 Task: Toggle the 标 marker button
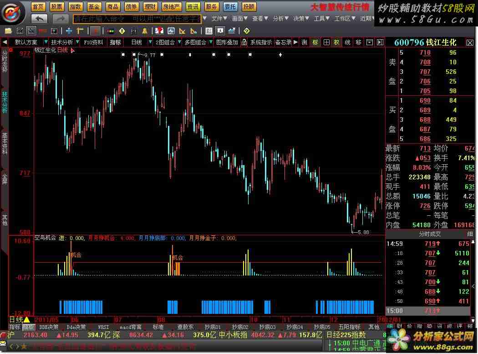coord(315,42)
